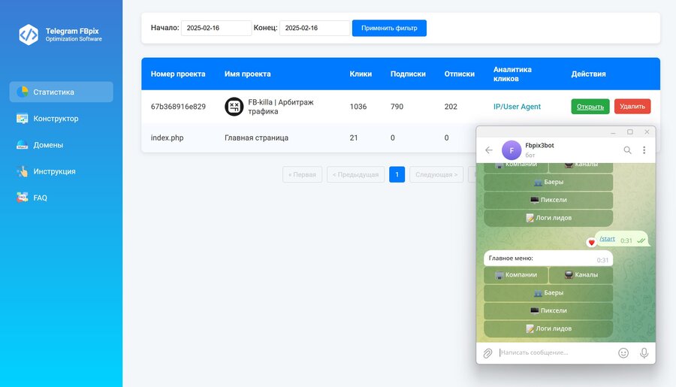Click the Конструктор icon

coord(23,118)
